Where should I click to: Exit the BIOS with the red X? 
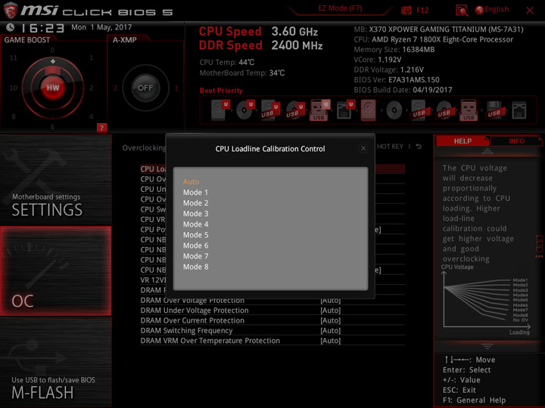coord(530,11)
